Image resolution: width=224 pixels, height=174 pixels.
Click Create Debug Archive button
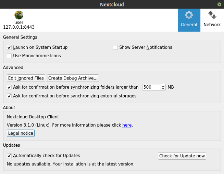tap(73, 78)
